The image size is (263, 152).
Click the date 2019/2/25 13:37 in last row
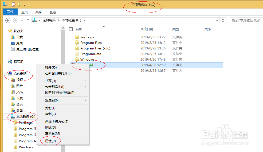pos(153,71)
